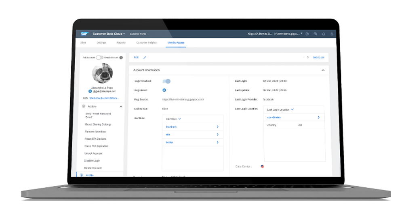Expand the facebook identity row
Screen dimensions: 404x210
192,127
